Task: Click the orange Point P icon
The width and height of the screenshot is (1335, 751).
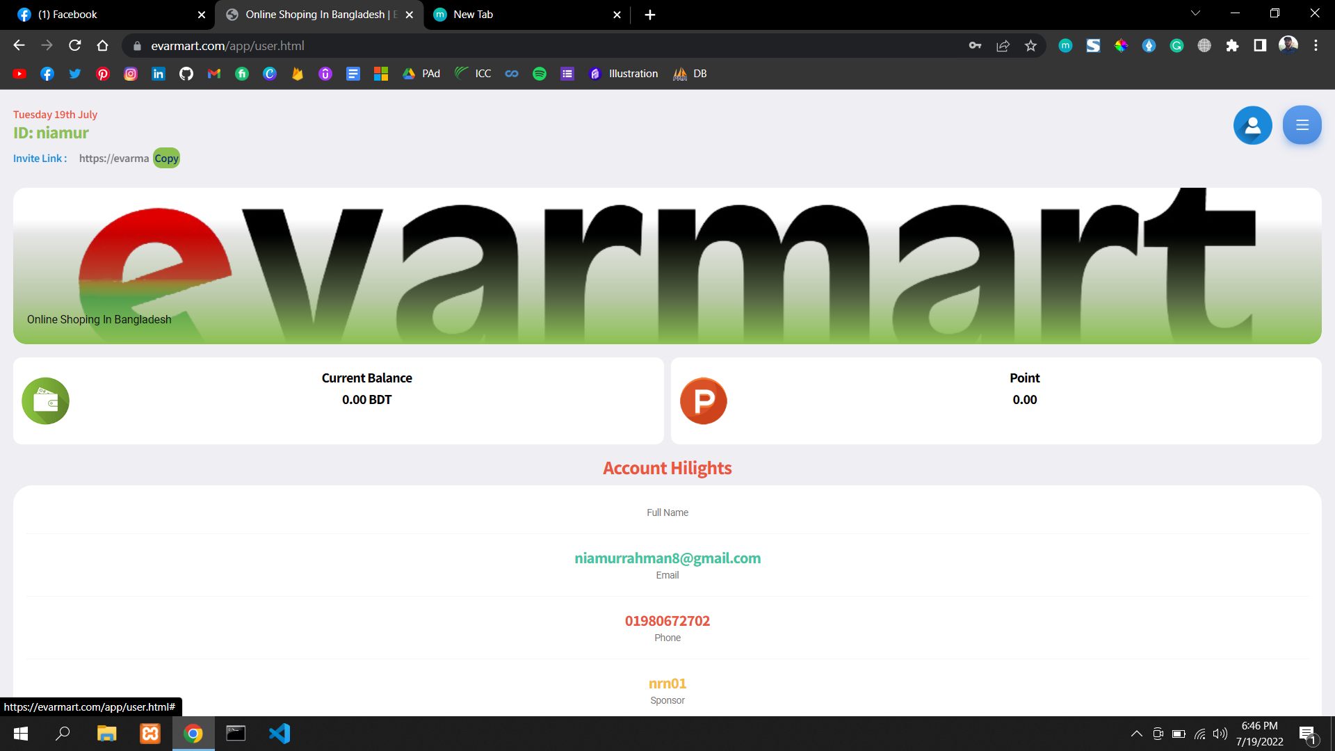Action: point(703,401)
